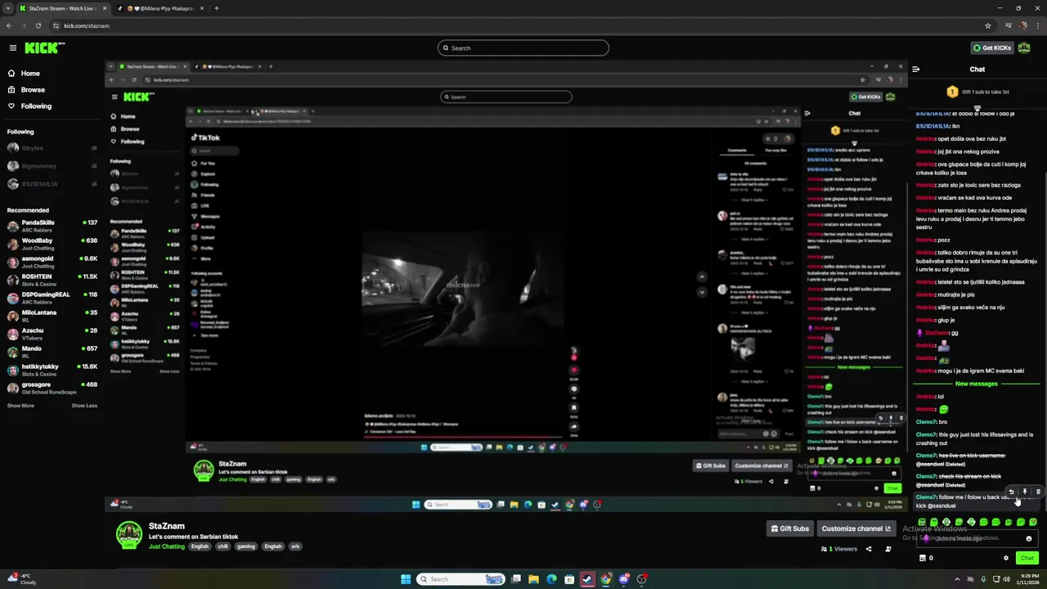Open the main Customize channel link
The width and height of the screenshot is (1047, 589).
point(856,528)
